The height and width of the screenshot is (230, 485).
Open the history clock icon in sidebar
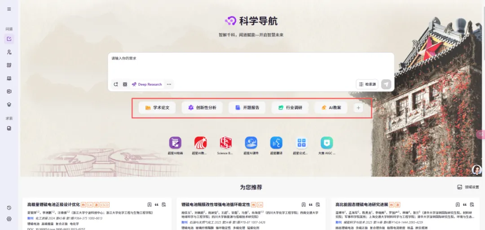(x=9, y=208)
